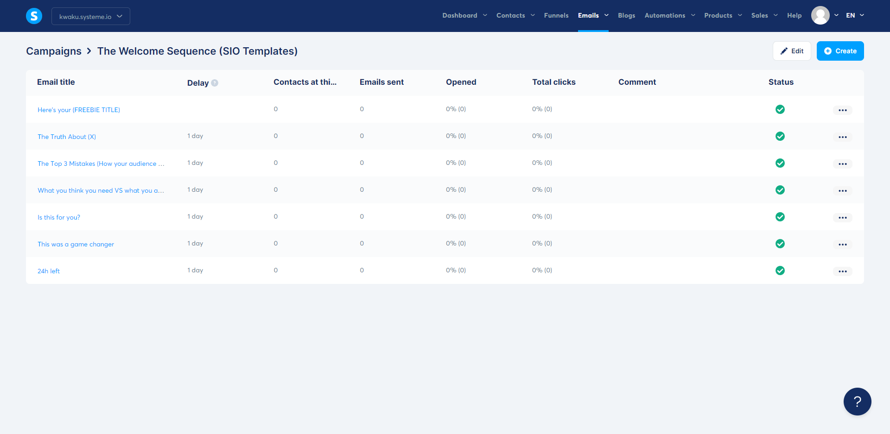The image size is (890, 434).
Task: Open the 24h left email link
Action: coord(49,271)
